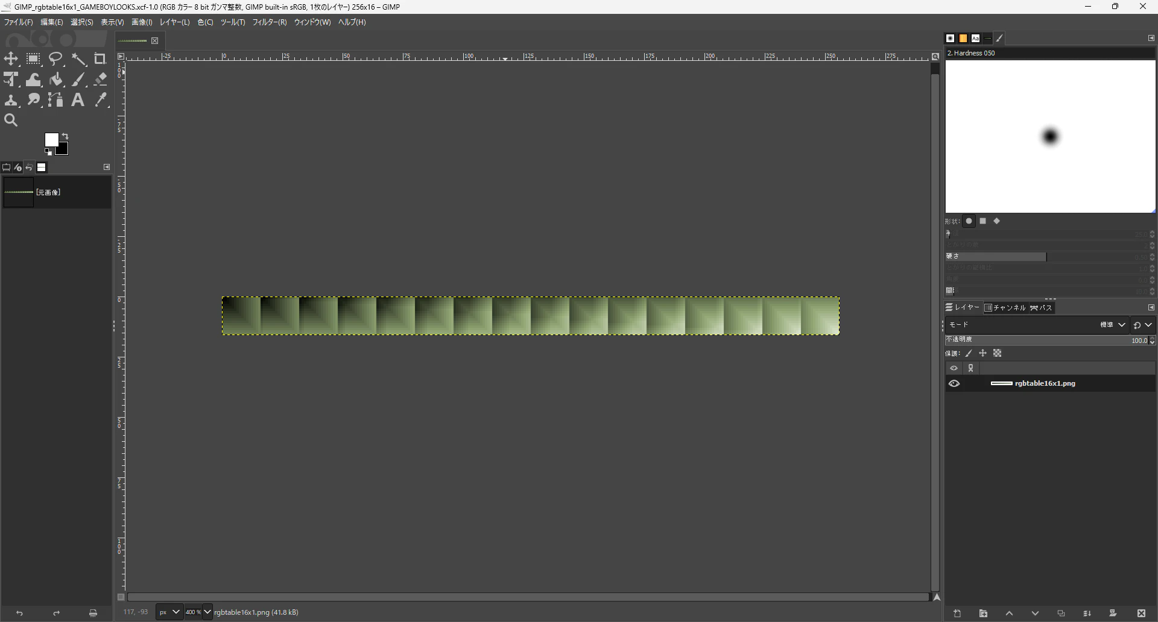The image size is (1158, 622).
Task: Select the Fuzzy Select magic wand
Action: click(x=78, y=59)
